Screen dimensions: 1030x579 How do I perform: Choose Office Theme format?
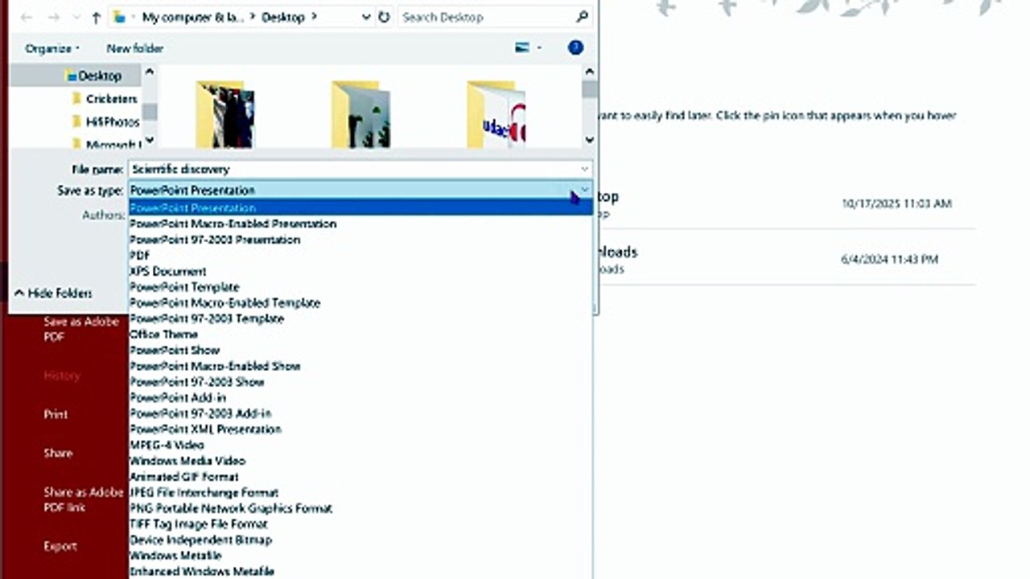pos(360,334)
